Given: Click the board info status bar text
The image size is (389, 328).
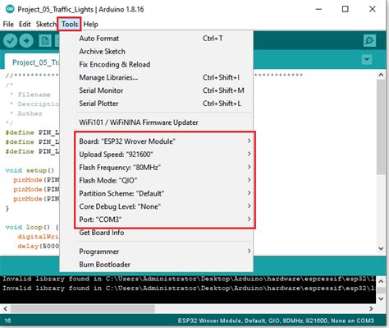Looking at the screenshot, I should pyautogui.click(x=276, y=321).
